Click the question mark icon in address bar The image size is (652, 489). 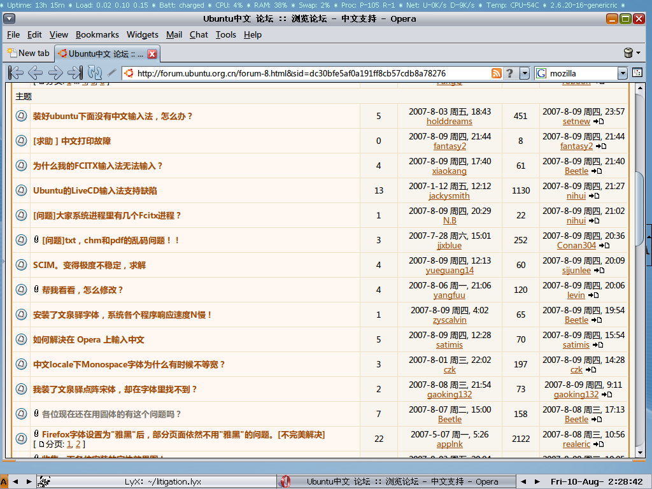[510, 73]
